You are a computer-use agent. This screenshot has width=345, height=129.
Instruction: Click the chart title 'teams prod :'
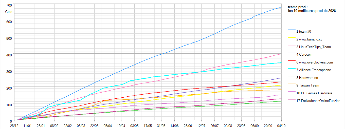298,7
